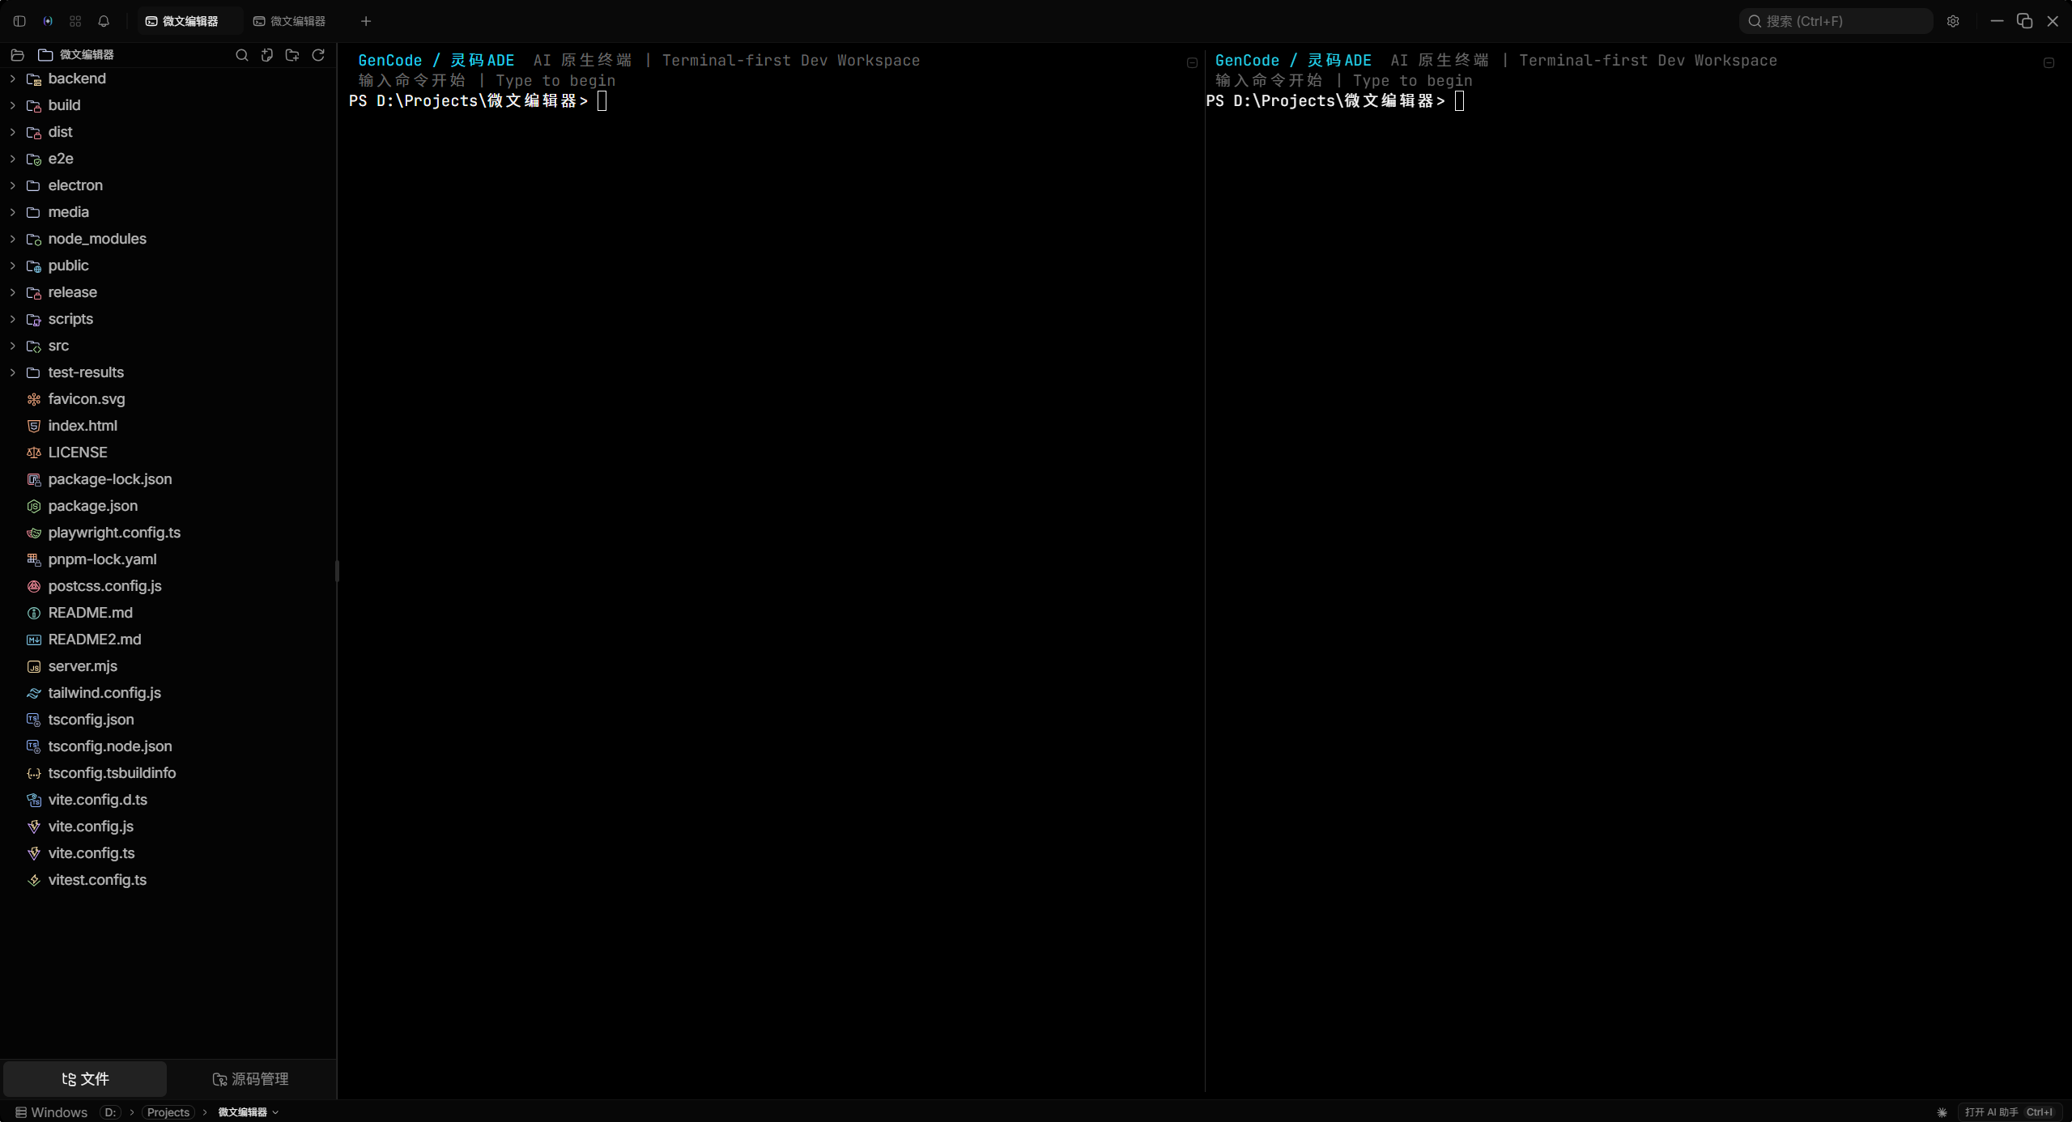Click the sidebar resize handle
The image size is (2072, 1122).
tap(337, 571)
